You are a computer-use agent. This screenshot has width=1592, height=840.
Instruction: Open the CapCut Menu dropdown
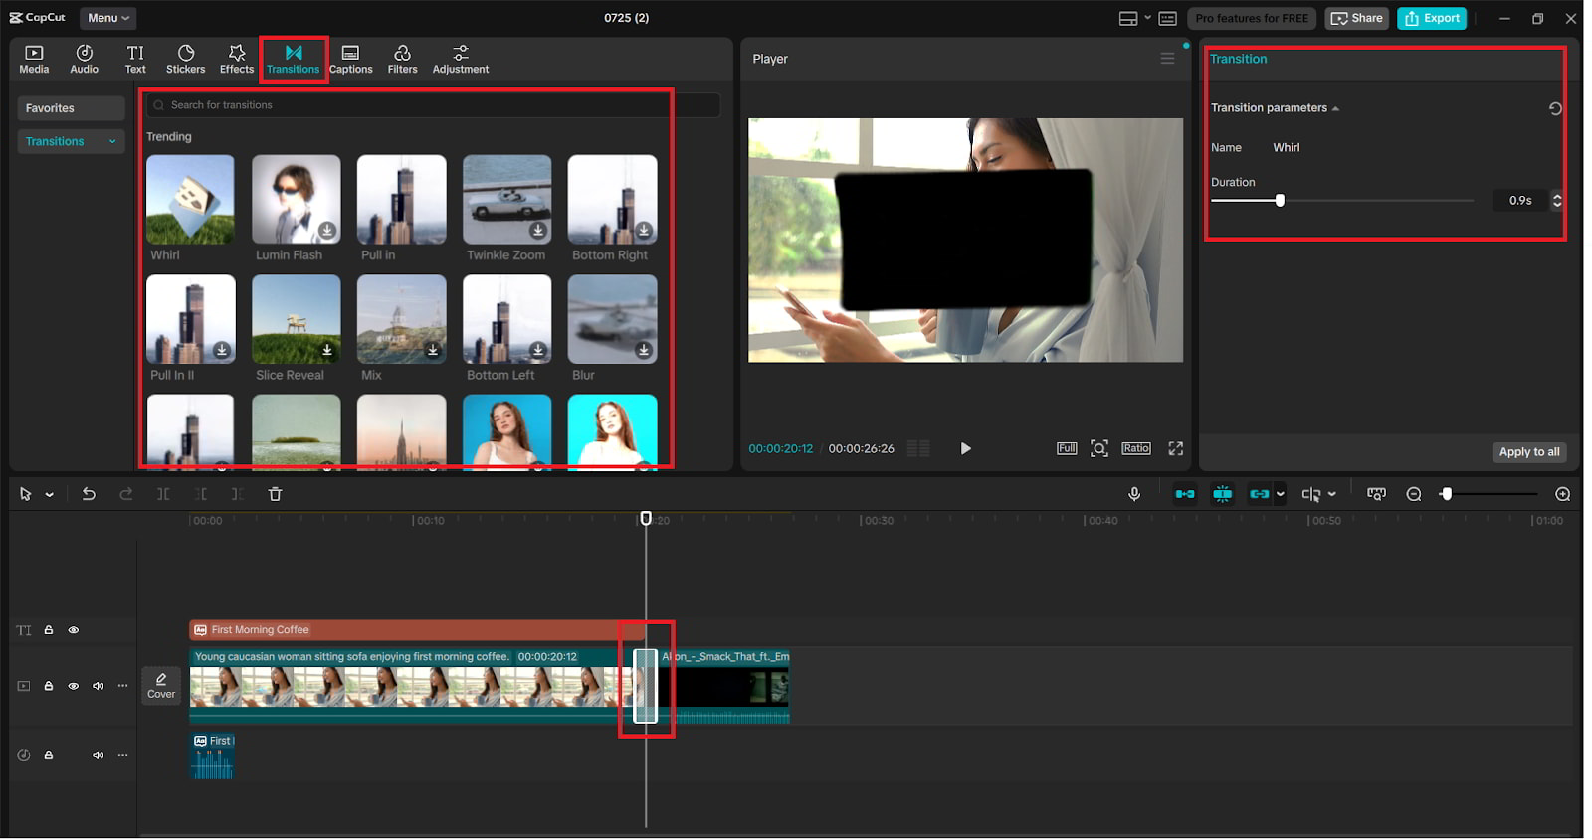click(x=107, y=18)
